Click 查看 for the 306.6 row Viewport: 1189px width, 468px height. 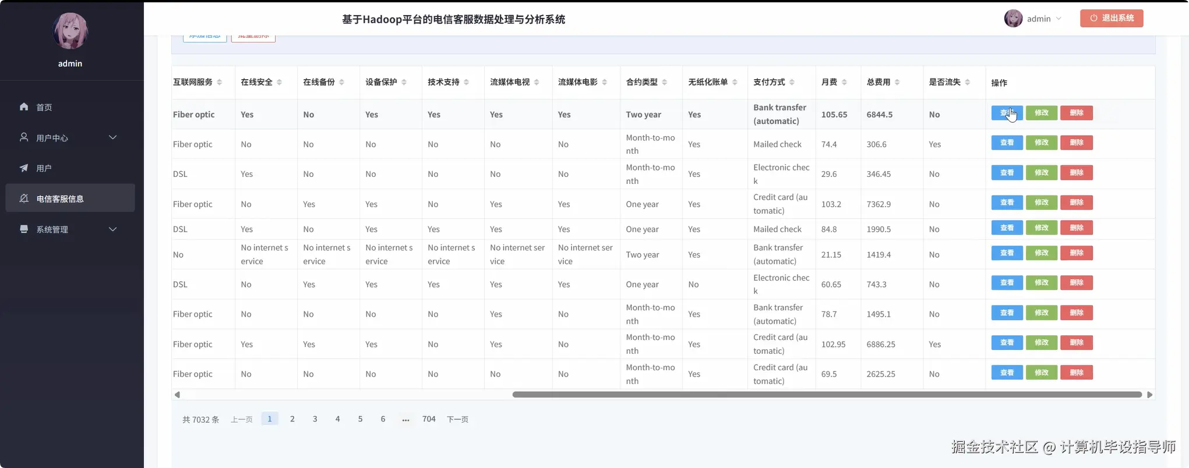[x=1007, y=143]
